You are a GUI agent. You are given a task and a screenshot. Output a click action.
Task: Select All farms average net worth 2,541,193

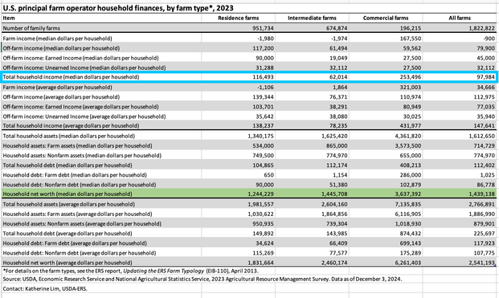(482, 263)
